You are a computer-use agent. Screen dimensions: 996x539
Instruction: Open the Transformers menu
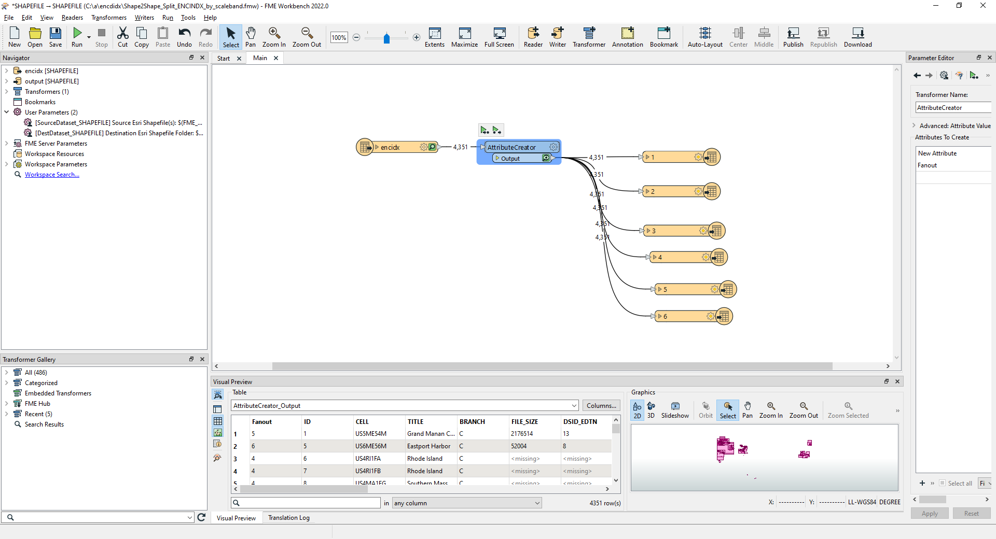click(x=109, y=18)
